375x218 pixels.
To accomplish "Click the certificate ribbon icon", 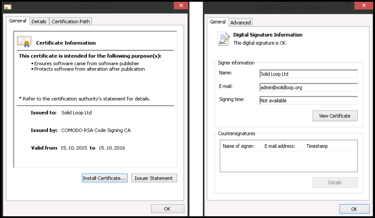I will pos(24,41).
